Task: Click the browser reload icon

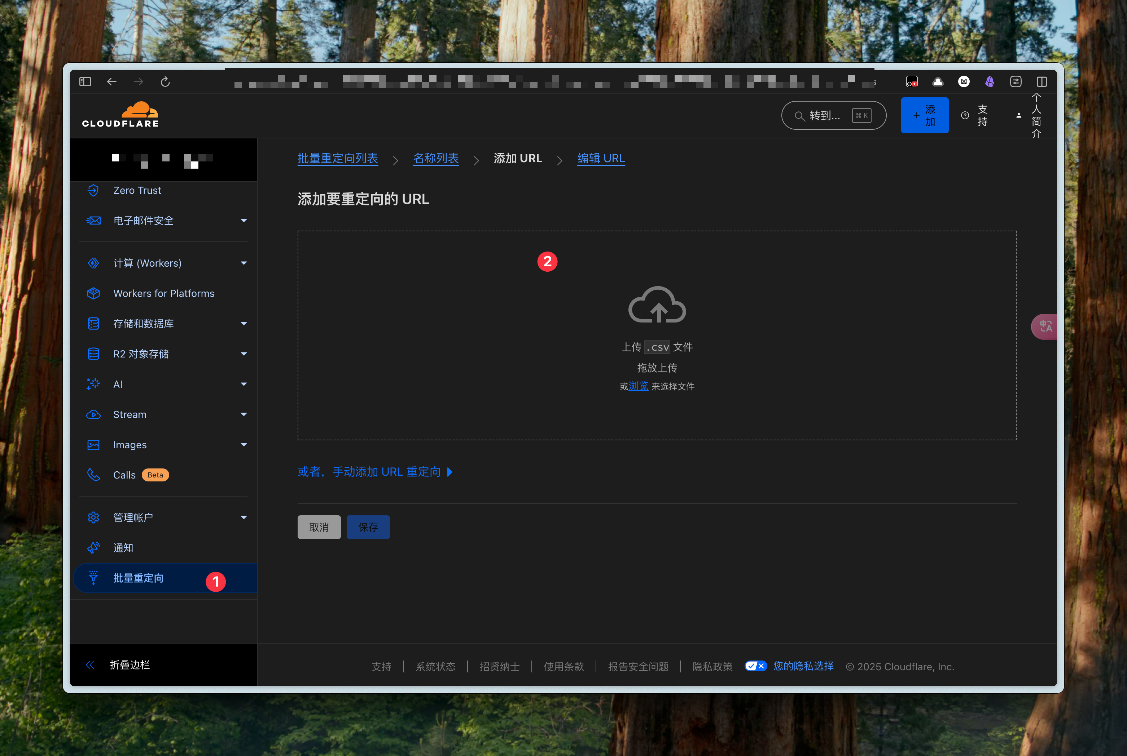Action: tap(165, 81)
